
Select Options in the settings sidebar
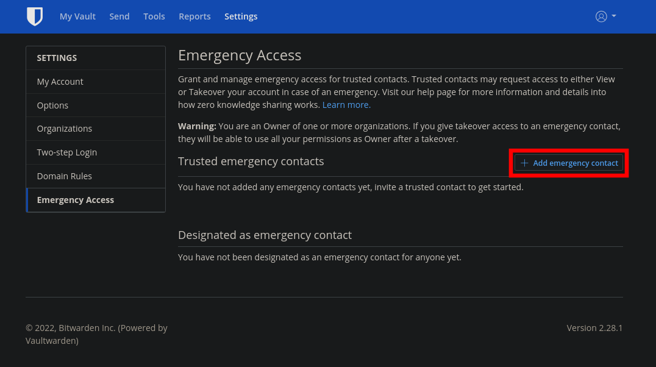point(96,105)
